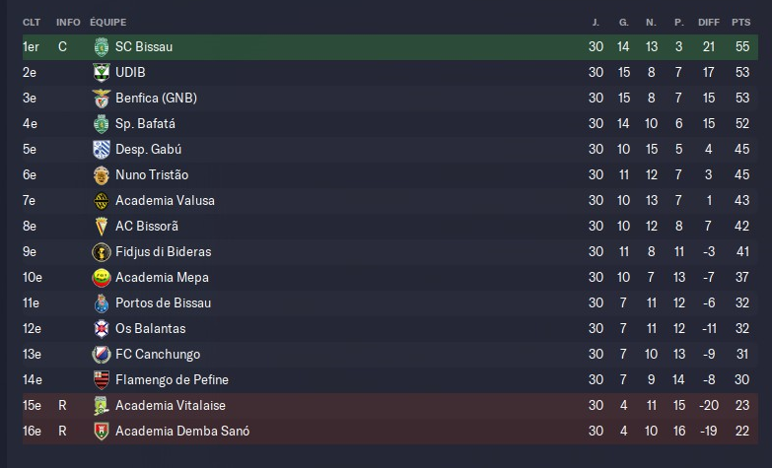The image size is (772, 468).
Task: Open Sp. Bafatá team page
Action: (146, 124)
